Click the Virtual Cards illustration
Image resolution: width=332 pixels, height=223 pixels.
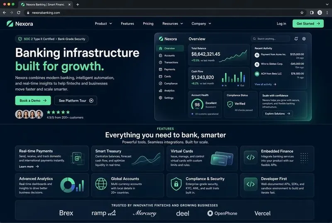click(222, 159)
